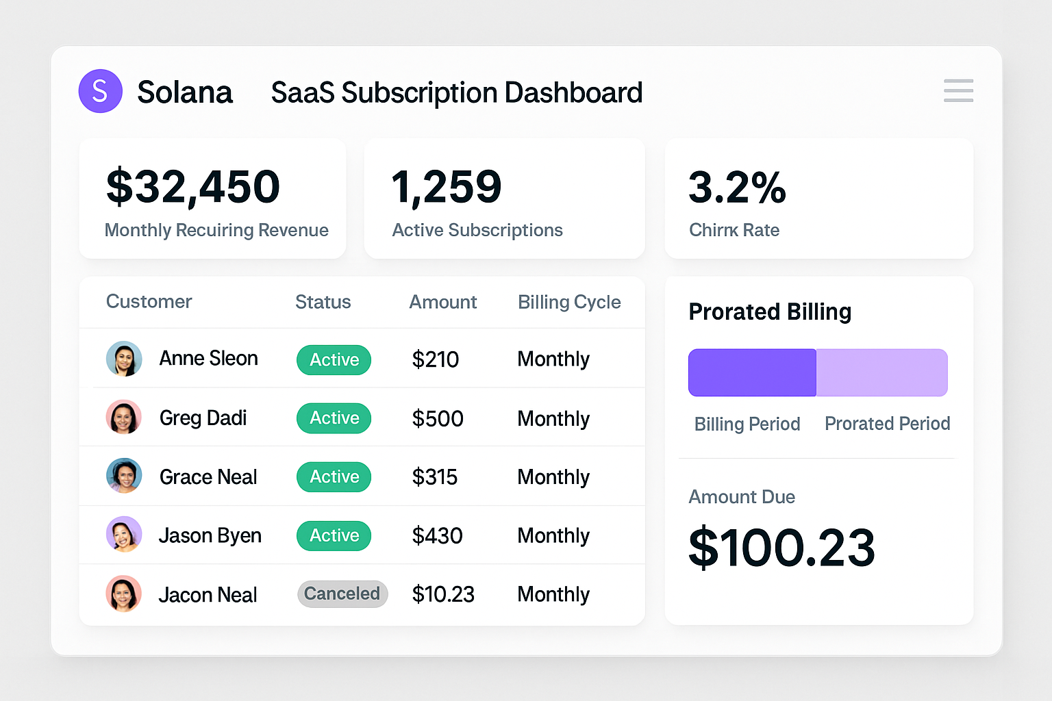1052x701 pixels.
Task: Click the light purple Prorated Period bar segment
Action: [x=882, y=372]
